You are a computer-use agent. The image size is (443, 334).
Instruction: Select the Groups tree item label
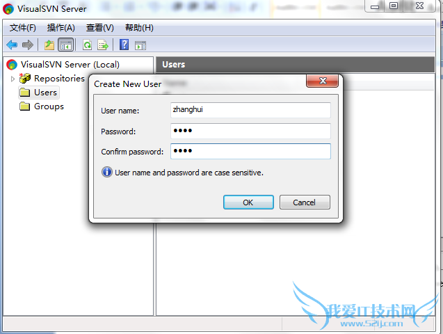pos(49,106)
